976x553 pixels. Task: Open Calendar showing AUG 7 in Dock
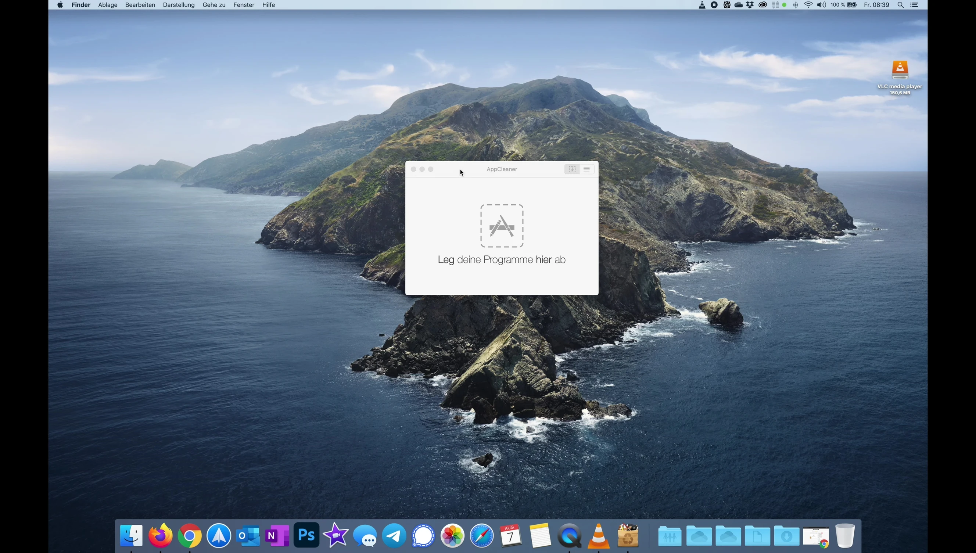(510, 535)
